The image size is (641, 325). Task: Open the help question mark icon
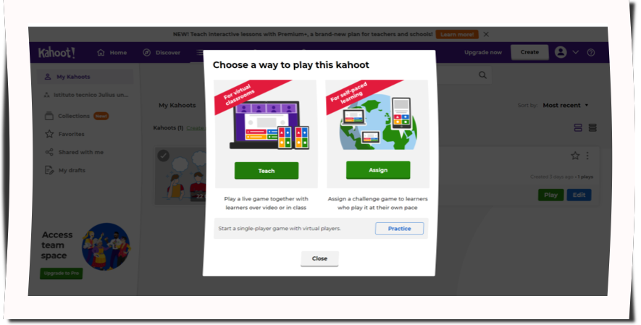pos(591,52)
